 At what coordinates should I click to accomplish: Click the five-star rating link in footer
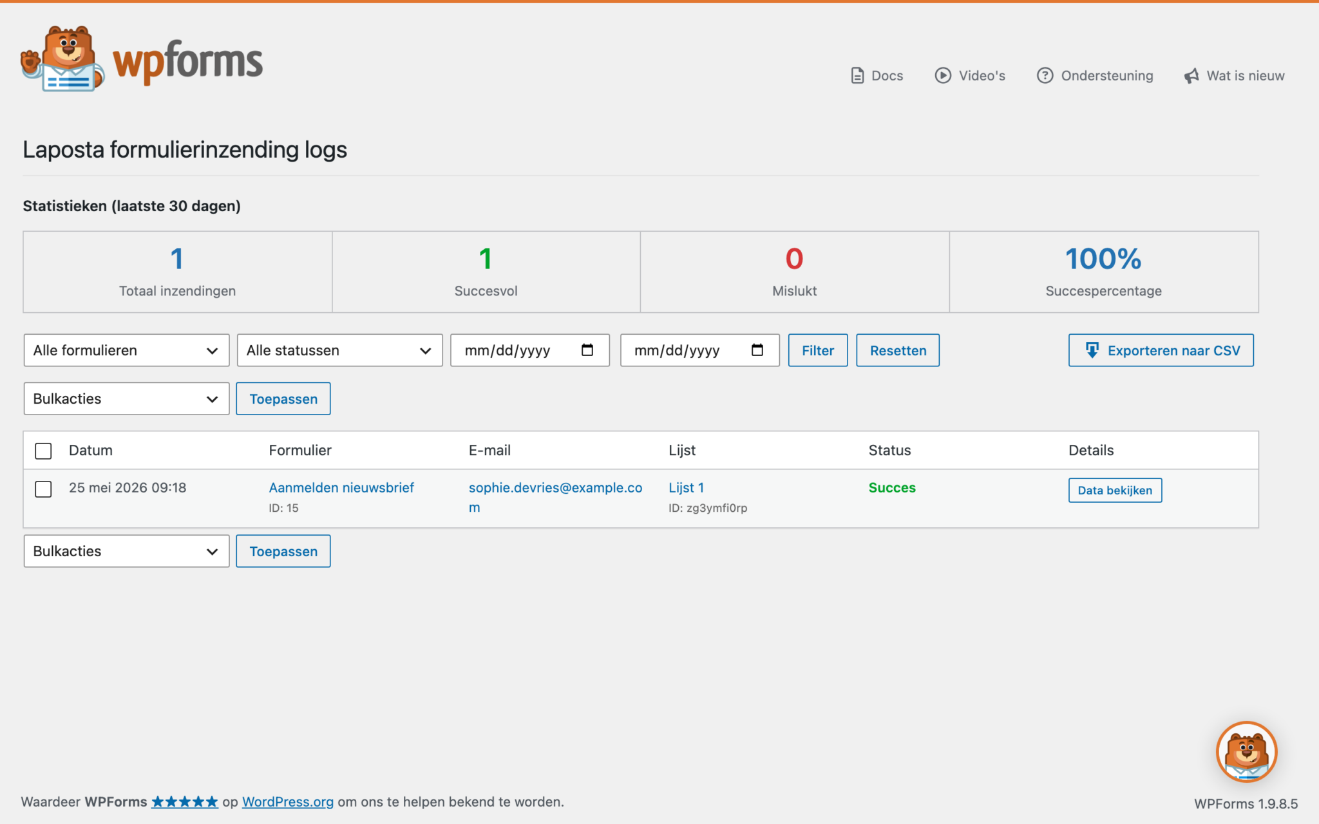click(185, 802)
